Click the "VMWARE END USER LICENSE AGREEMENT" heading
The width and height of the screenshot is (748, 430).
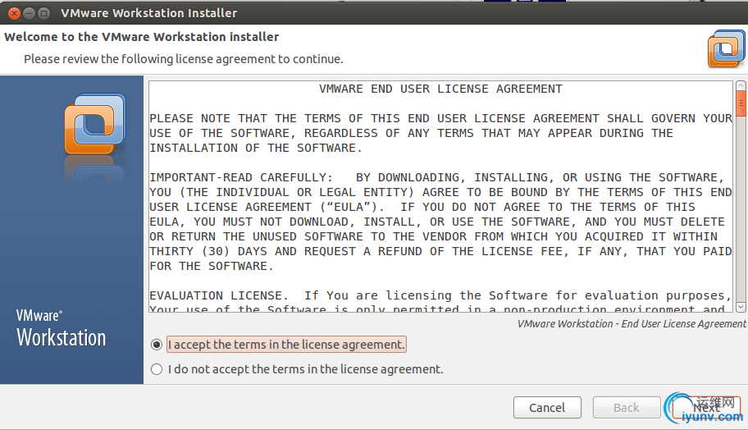pyautogui.click(x=440, y=89)
